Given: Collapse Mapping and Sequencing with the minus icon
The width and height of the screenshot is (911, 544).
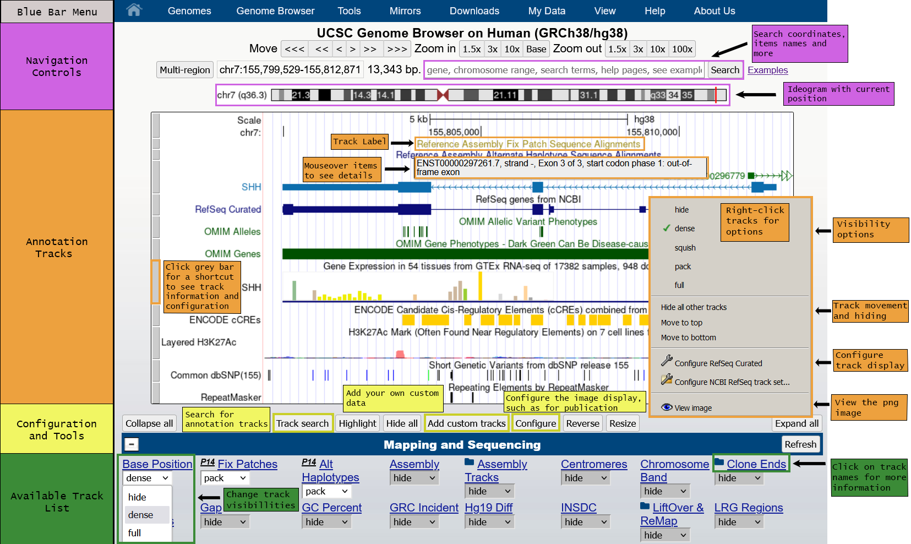Looking at the screenshot, I should coord(132,444).
